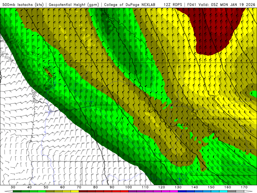
Task: Click the bright yellow swatch just before 70
Action: coord(75,191)
